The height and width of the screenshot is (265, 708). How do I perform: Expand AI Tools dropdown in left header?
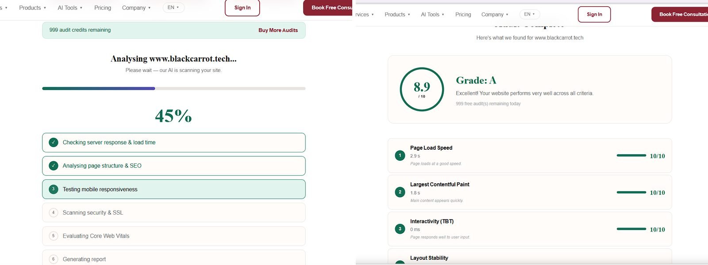[70, 8]
